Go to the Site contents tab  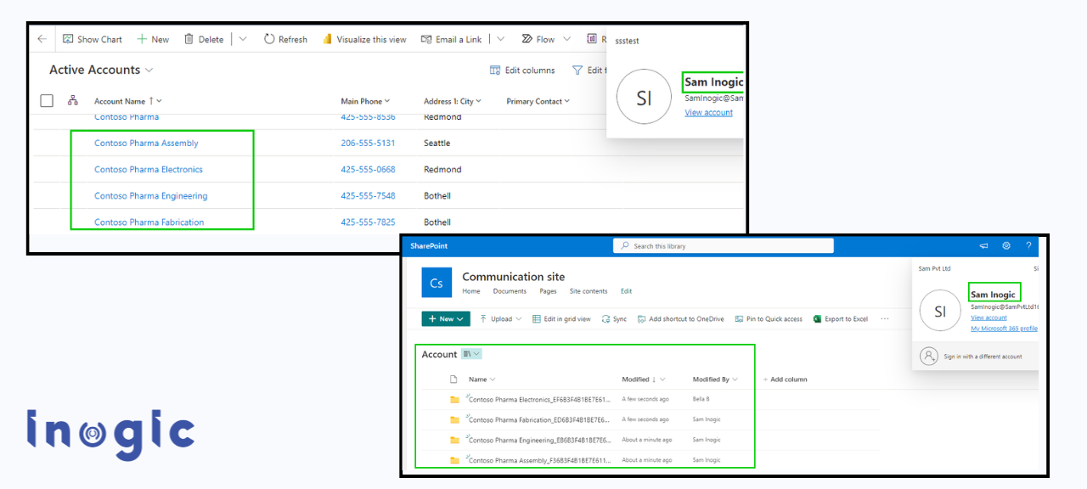589,291
